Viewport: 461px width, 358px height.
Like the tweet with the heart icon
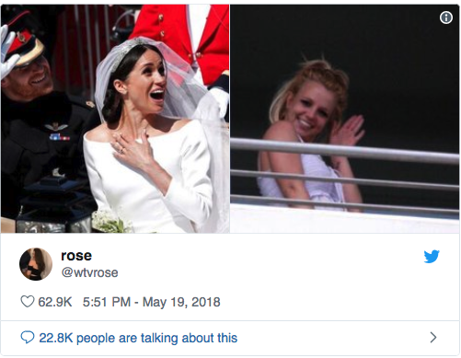pyautogui.click(x=28, y=302)
